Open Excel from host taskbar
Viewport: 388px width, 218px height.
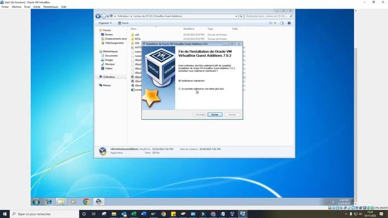[x=133, y=214]
